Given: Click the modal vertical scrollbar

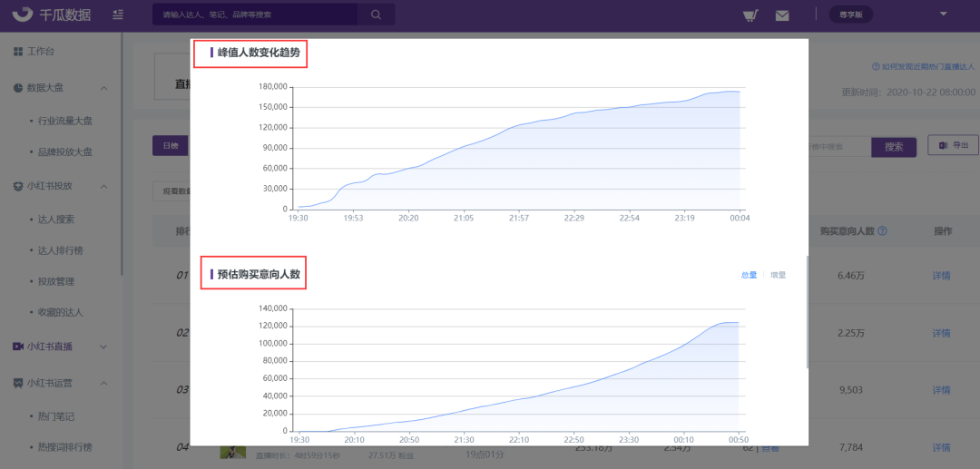Looking at the screenshot, I should [x=808, y=312].
